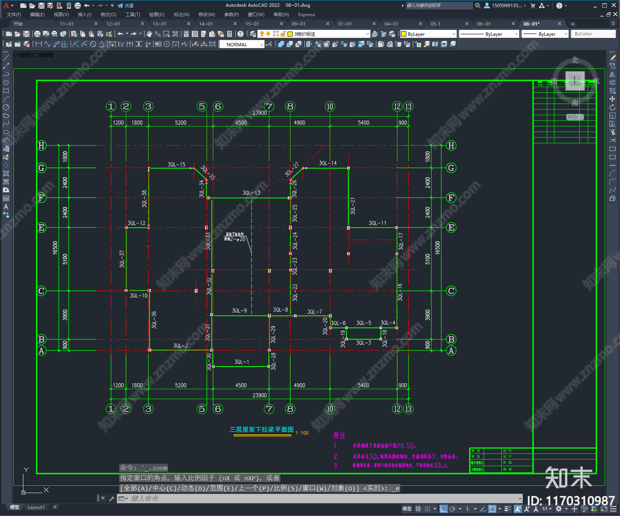
Task: Open the 文件(F) menu
Action: click(x=14, y=15)
